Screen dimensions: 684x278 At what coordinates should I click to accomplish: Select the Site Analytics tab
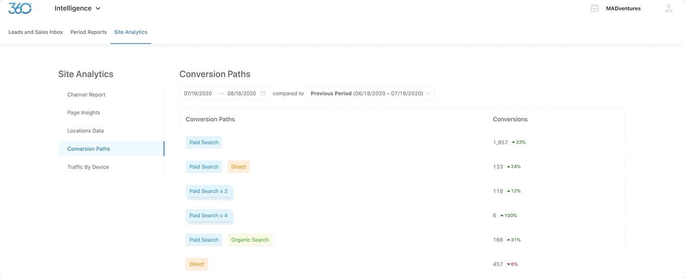pos(131,32)
